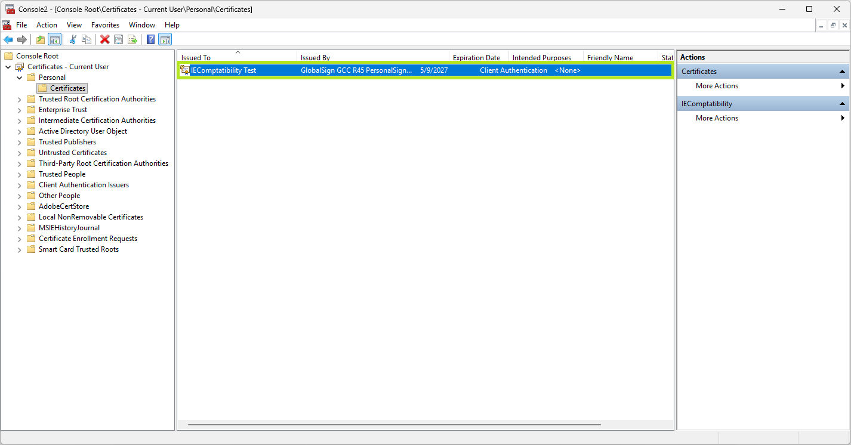Delete the selected certificate with red X
Image resolution: width=851 pixels, height=445 pixels.
[105, 39]
